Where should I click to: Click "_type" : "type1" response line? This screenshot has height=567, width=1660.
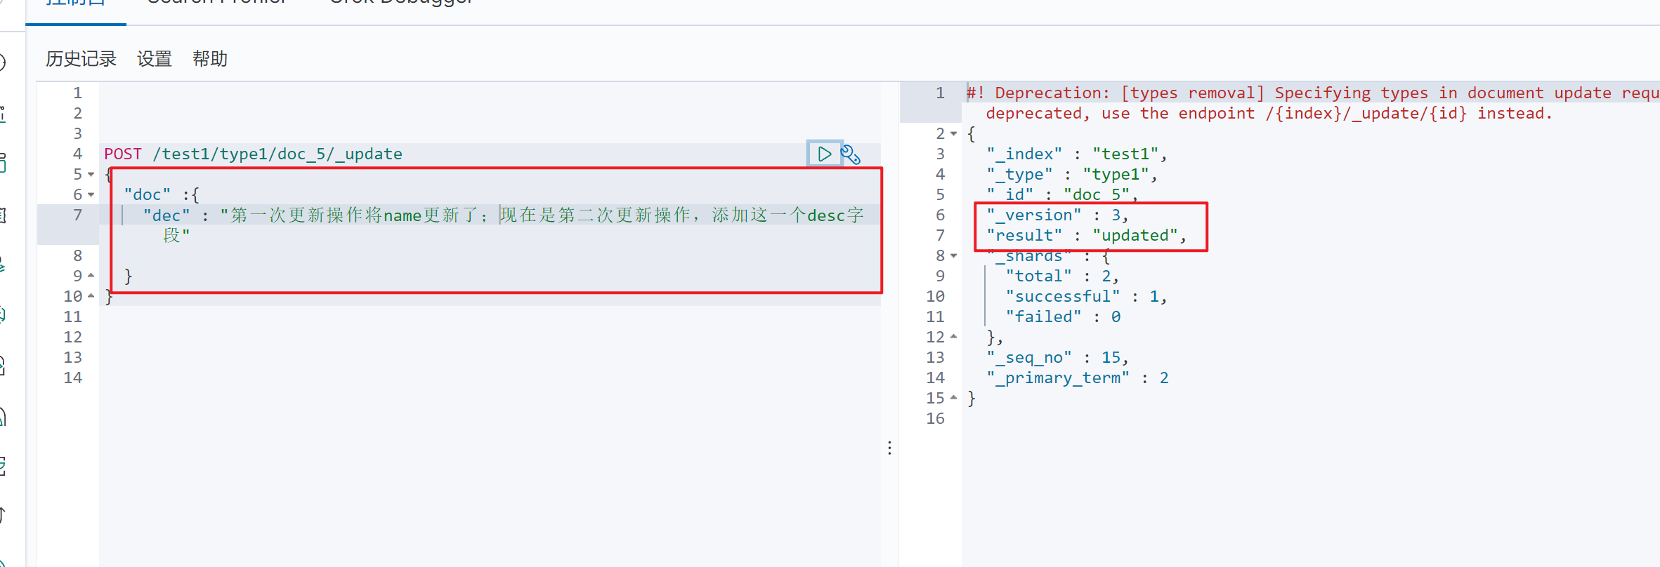(1071, 175)
